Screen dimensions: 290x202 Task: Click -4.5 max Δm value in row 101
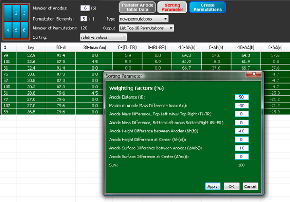[x=94, y=62]
